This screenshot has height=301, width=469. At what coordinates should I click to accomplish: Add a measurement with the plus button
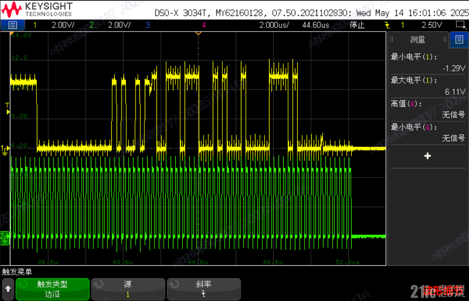tap(428, 156)
